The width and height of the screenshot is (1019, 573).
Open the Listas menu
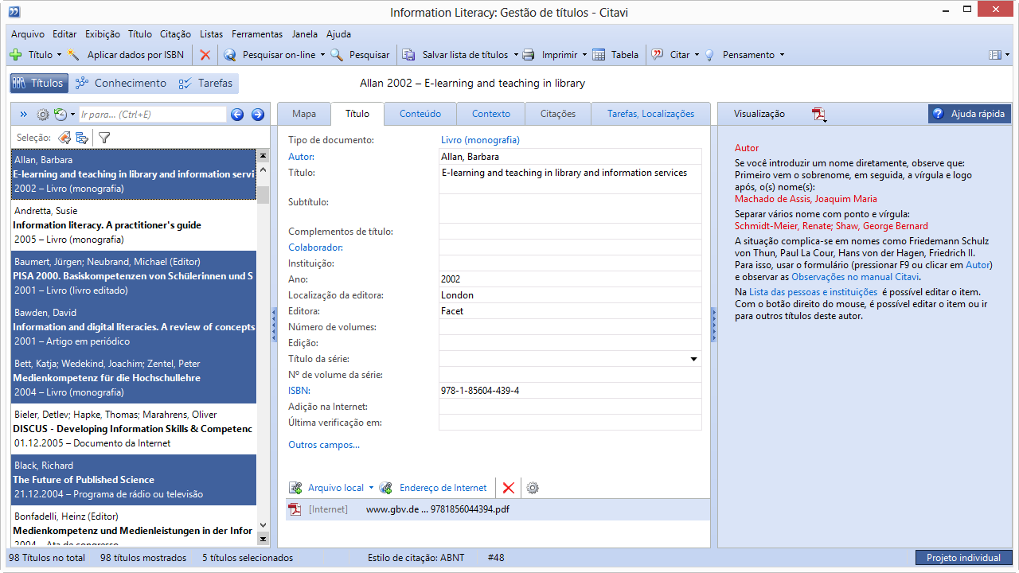[x=212, y=34]
